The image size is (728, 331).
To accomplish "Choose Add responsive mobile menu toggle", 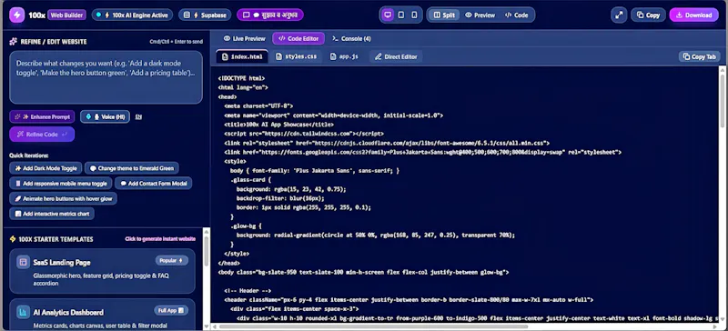I will [61, 184].
